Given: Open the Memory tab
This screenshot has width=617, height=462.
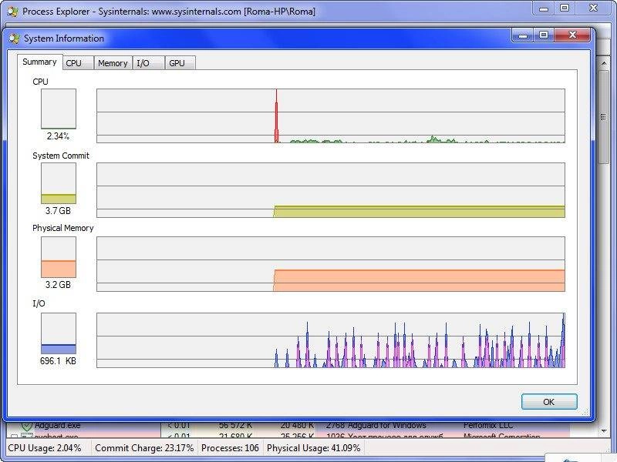Looking at the screenshot, I should (113, 63).
